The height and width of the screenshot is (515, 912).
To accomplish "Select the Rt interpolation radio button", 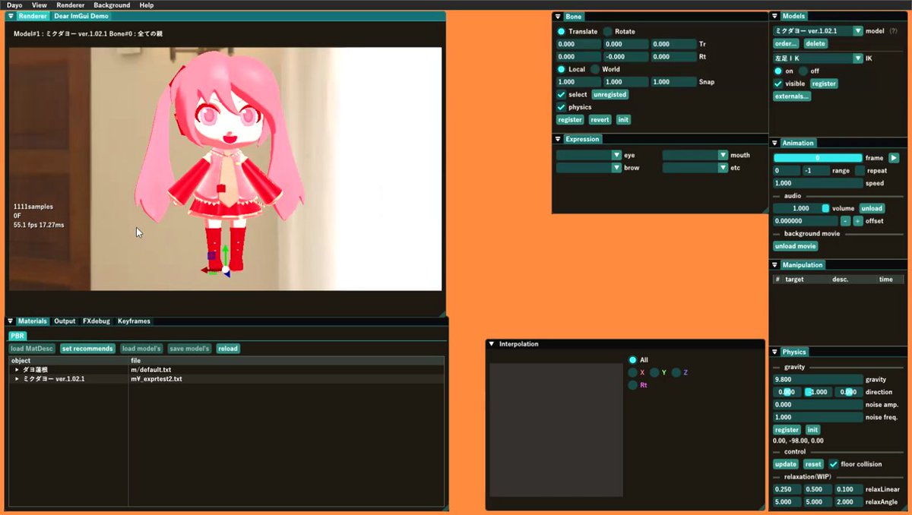I will point(632,386).
